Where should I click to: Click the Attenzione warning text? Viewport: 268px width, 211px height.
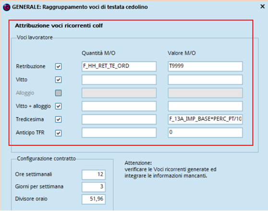click(171, 169)
